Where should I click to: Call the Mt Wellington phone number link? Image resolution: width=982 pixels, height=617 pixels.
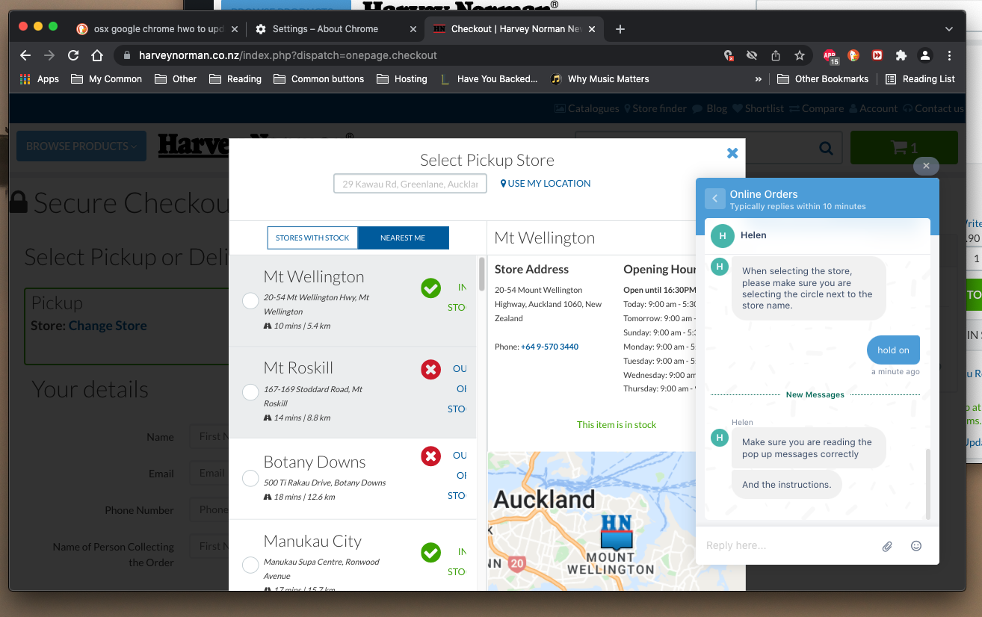tap(549, 347)
